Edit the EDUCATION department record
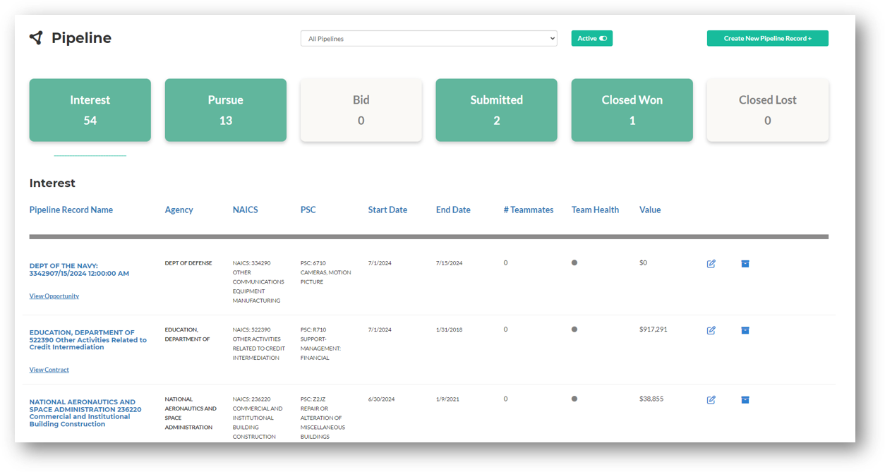The image size is (885, 472). (x=711, y=329)
